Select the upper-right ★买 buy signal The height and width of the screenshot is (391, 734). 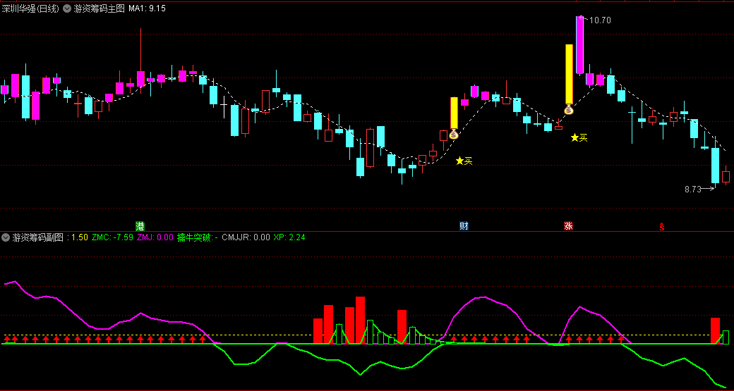tap(579, 137)
